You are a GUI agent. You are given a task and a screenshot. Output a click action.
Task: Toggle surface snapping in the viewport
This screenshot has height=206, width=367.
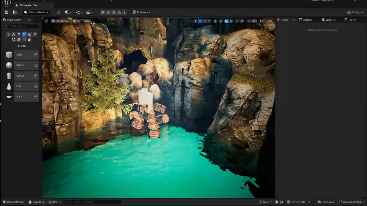(x=221, y=21)
